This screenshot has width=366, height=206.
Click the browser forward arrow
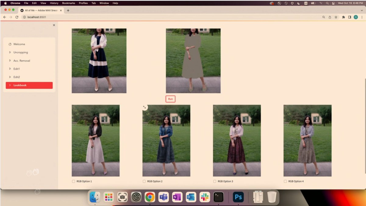tap(11, 17)
